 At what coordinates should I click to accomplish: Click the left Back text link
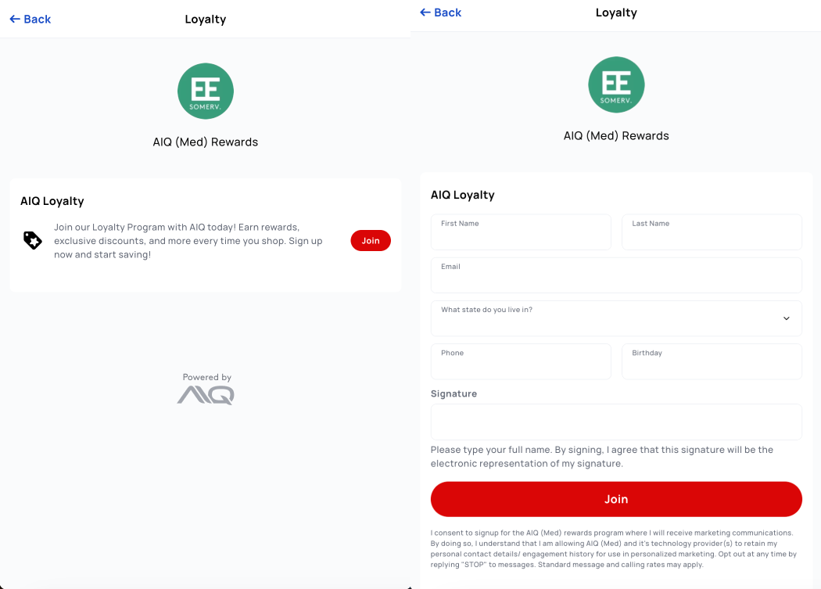tap(38, 20)
